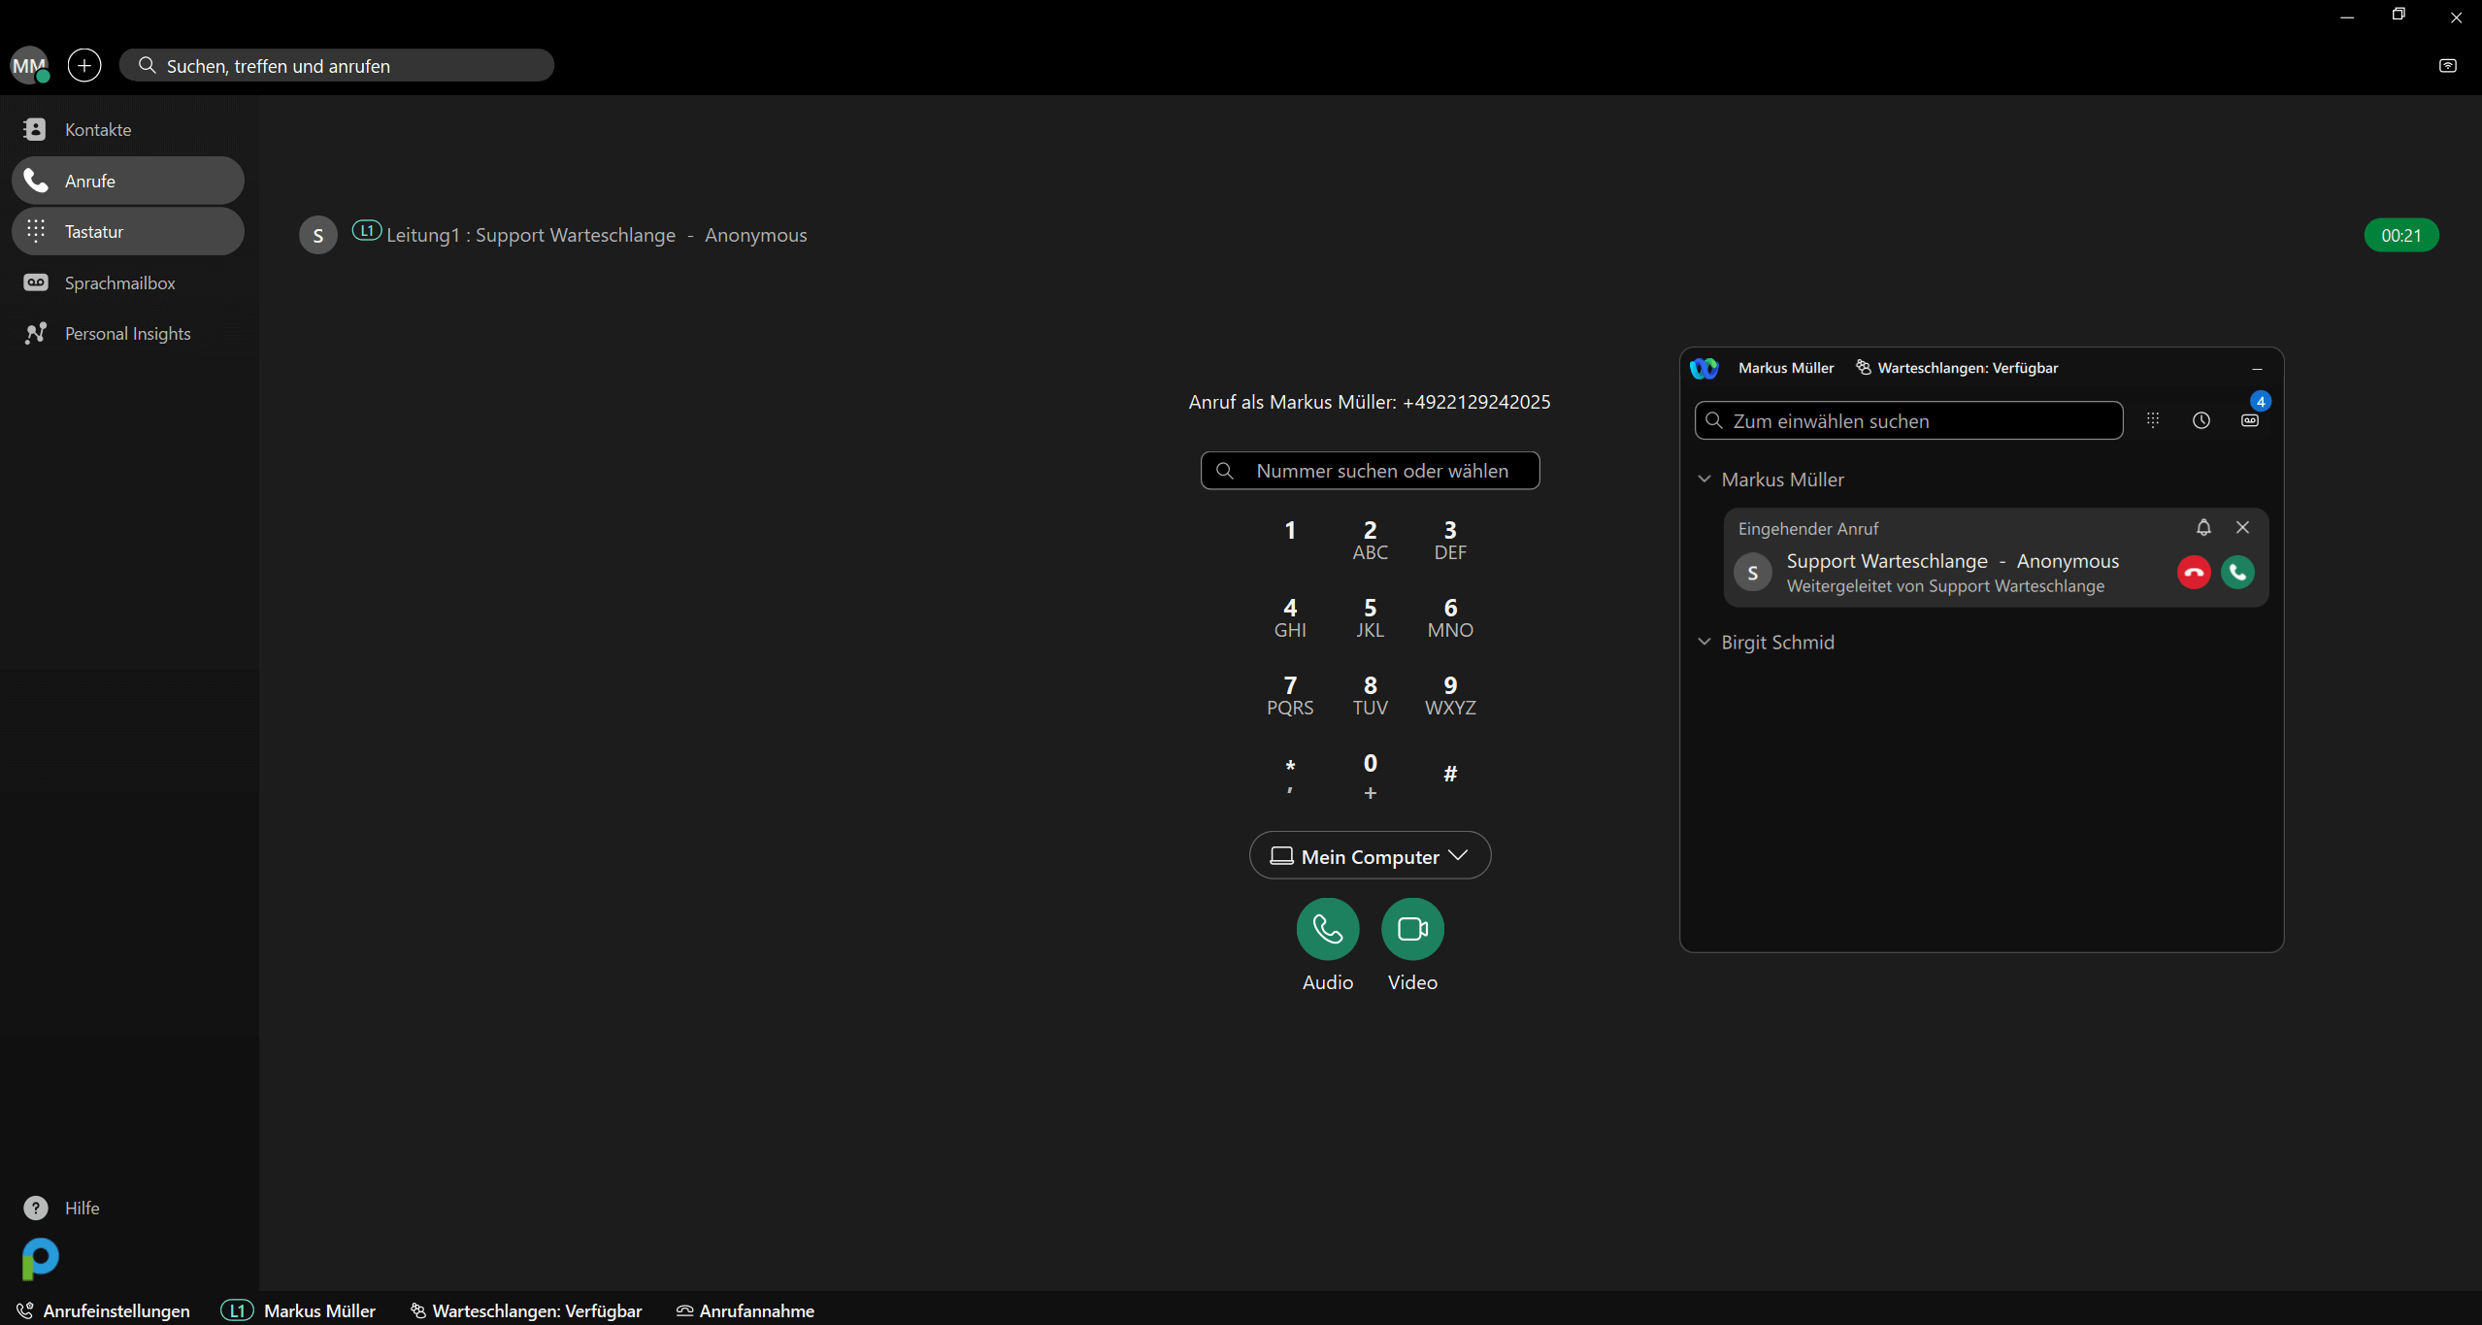
Task: Open call history clock icon in widget
Action: pyautogui.click(x=2201, y=420)
